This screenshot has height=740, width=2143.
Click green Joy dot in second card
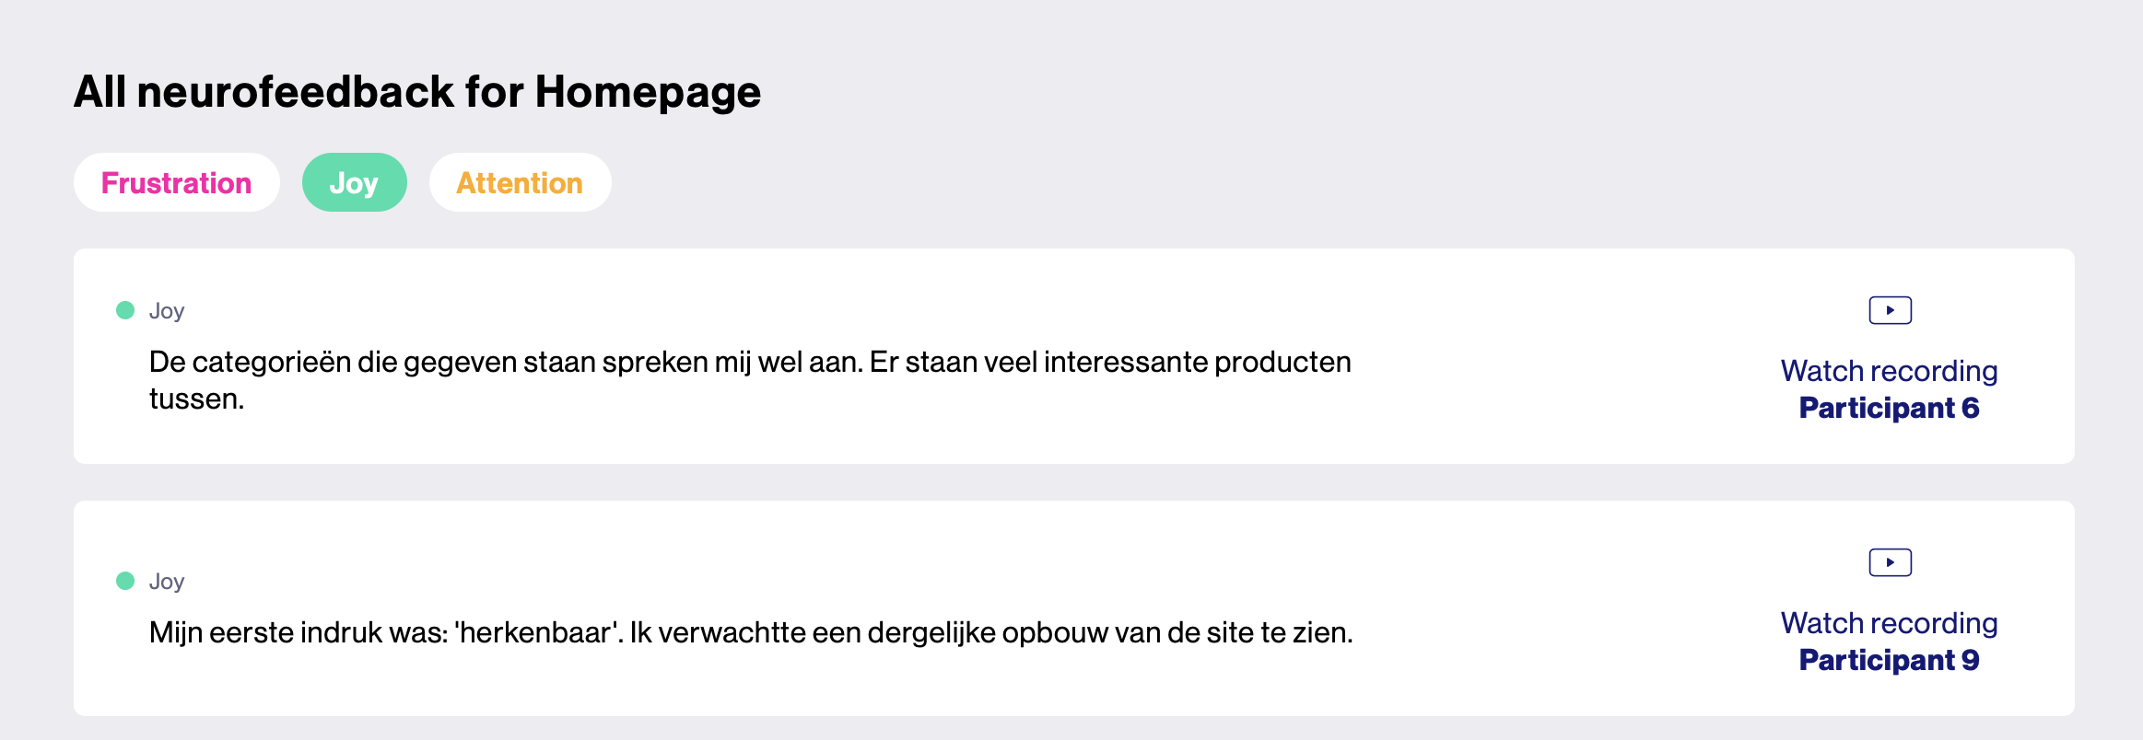tap(125, 581)
